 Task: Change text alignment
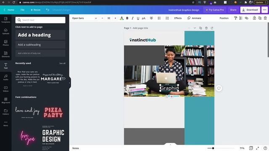[151, 18]
